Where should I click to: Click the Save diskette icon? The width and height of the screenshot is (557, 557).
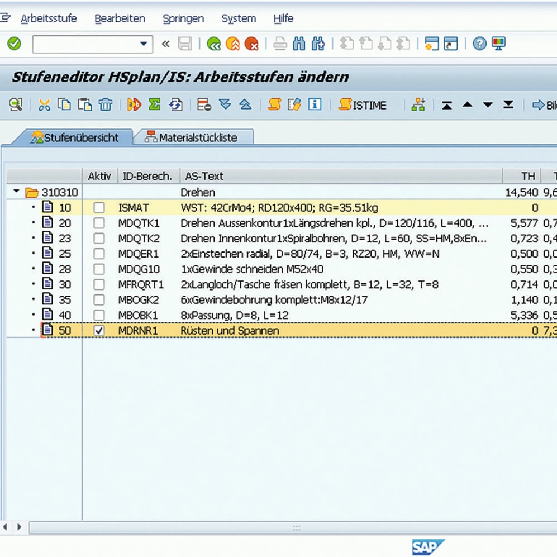[x=185, y=44]
